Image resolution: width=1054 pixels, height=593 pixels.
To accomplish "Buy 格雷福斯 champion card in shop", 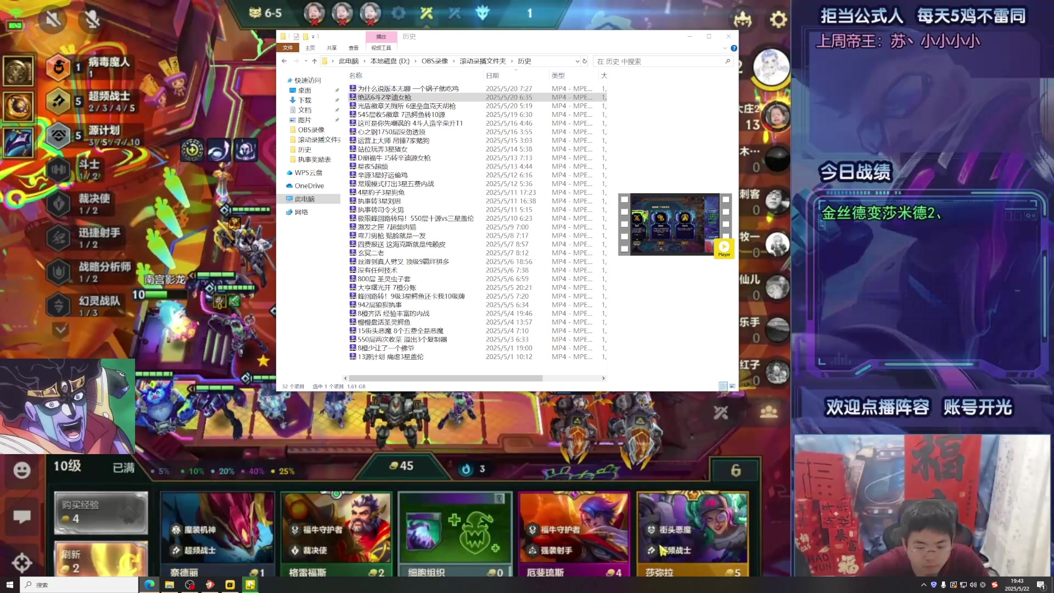I will coord(336,534).
